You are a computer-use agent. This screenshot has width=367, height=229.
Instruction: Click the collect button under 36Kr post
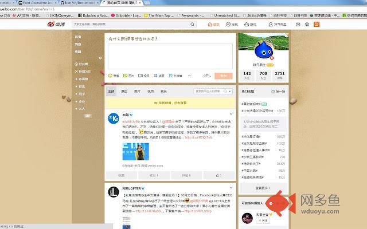(121, 175)
